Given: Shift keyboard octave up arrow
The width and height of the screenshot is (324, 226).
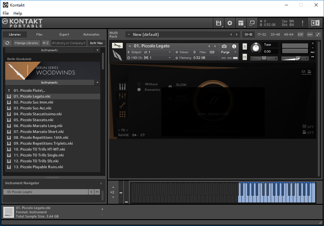Looking at the screenshot, I should coord(113,187).
